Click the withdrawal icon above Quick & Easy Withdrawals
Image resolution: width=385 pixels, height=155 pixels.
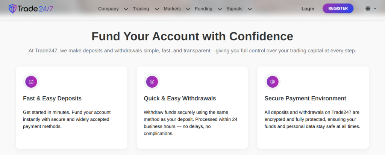point(152,82)
